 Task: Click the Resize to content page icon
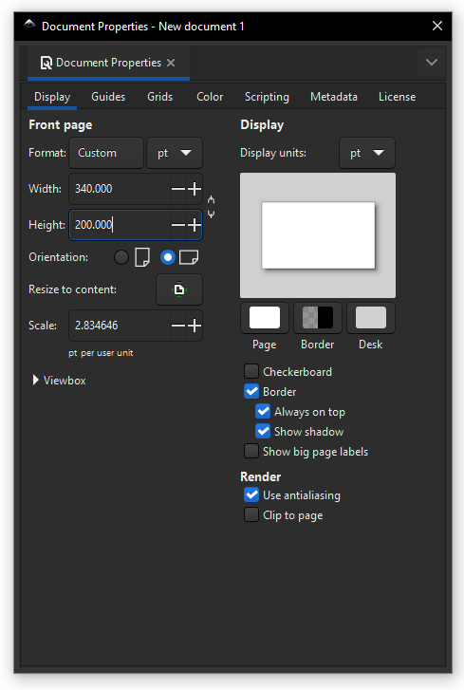pyautogui.click(x=179, y=289)
